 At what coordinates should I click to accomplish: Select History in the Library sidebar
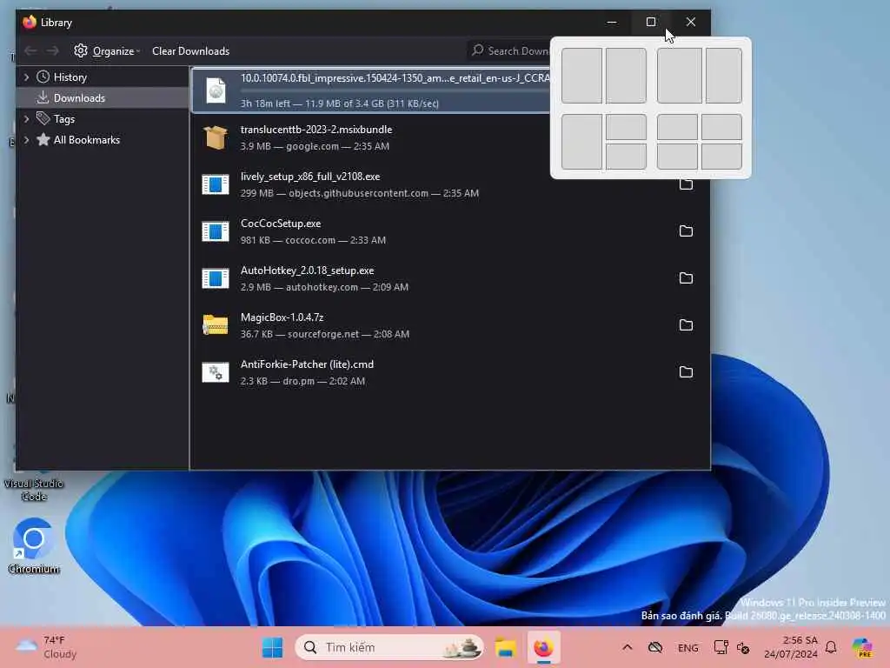pos(70,77)
